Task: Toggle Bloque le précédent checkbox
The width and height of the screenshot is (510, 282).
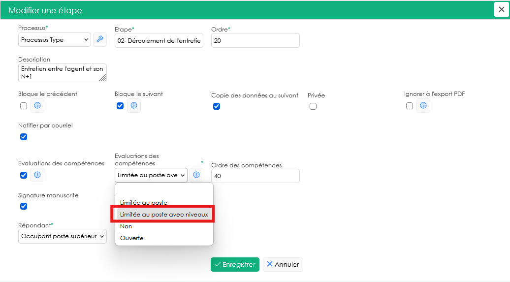Action: point(24,106)
